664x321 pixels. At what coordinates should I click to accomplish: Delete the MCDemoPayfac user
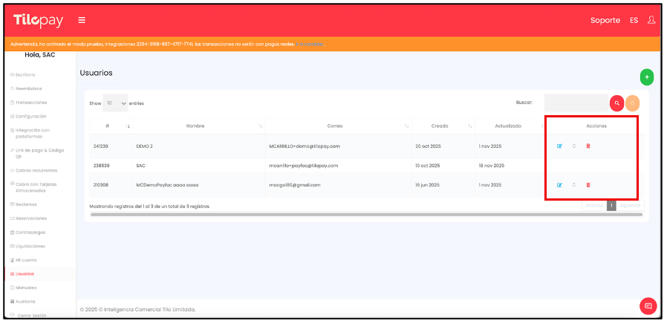(x=587, y=184)
